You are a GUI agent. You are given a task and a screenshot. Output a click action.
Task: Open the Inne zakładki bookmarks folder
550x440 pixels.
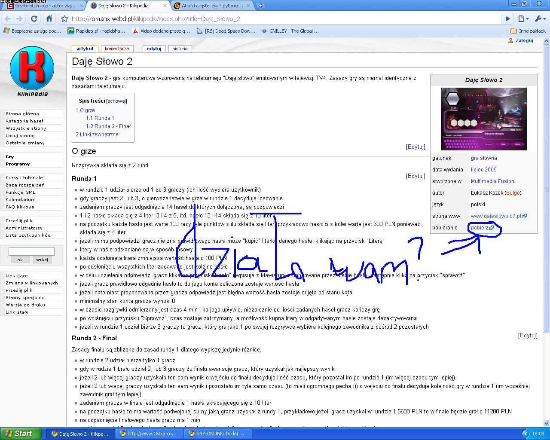pos(528,31)
